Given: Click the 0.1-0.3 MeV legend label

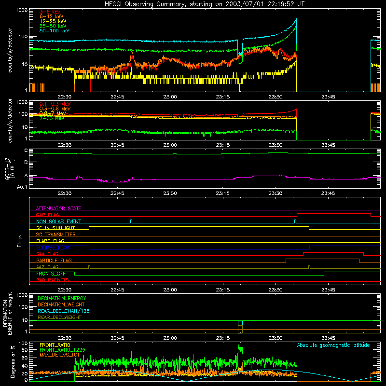Looking at the screenshot, I should (55, 104).
